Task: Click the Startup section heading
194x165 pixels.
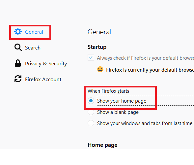Action: pyautogui.click(x=97, y=47)
